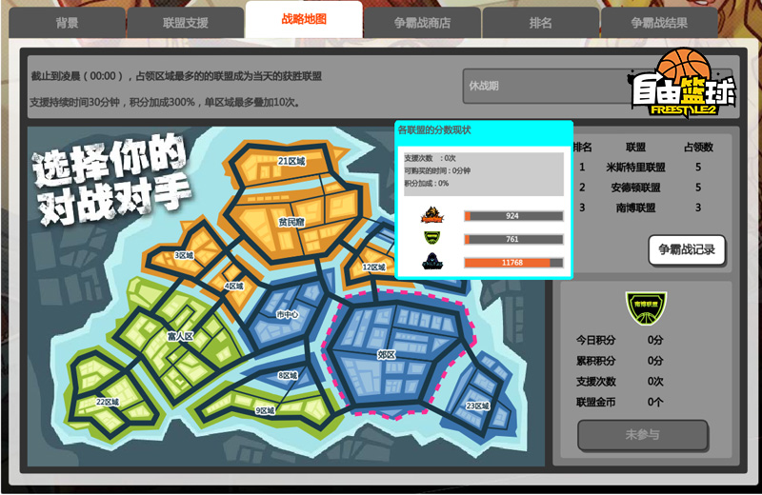The image size is (762, 495).
Task: Pick the 22区域 zone on the map
Action: (x=108, y=402)
